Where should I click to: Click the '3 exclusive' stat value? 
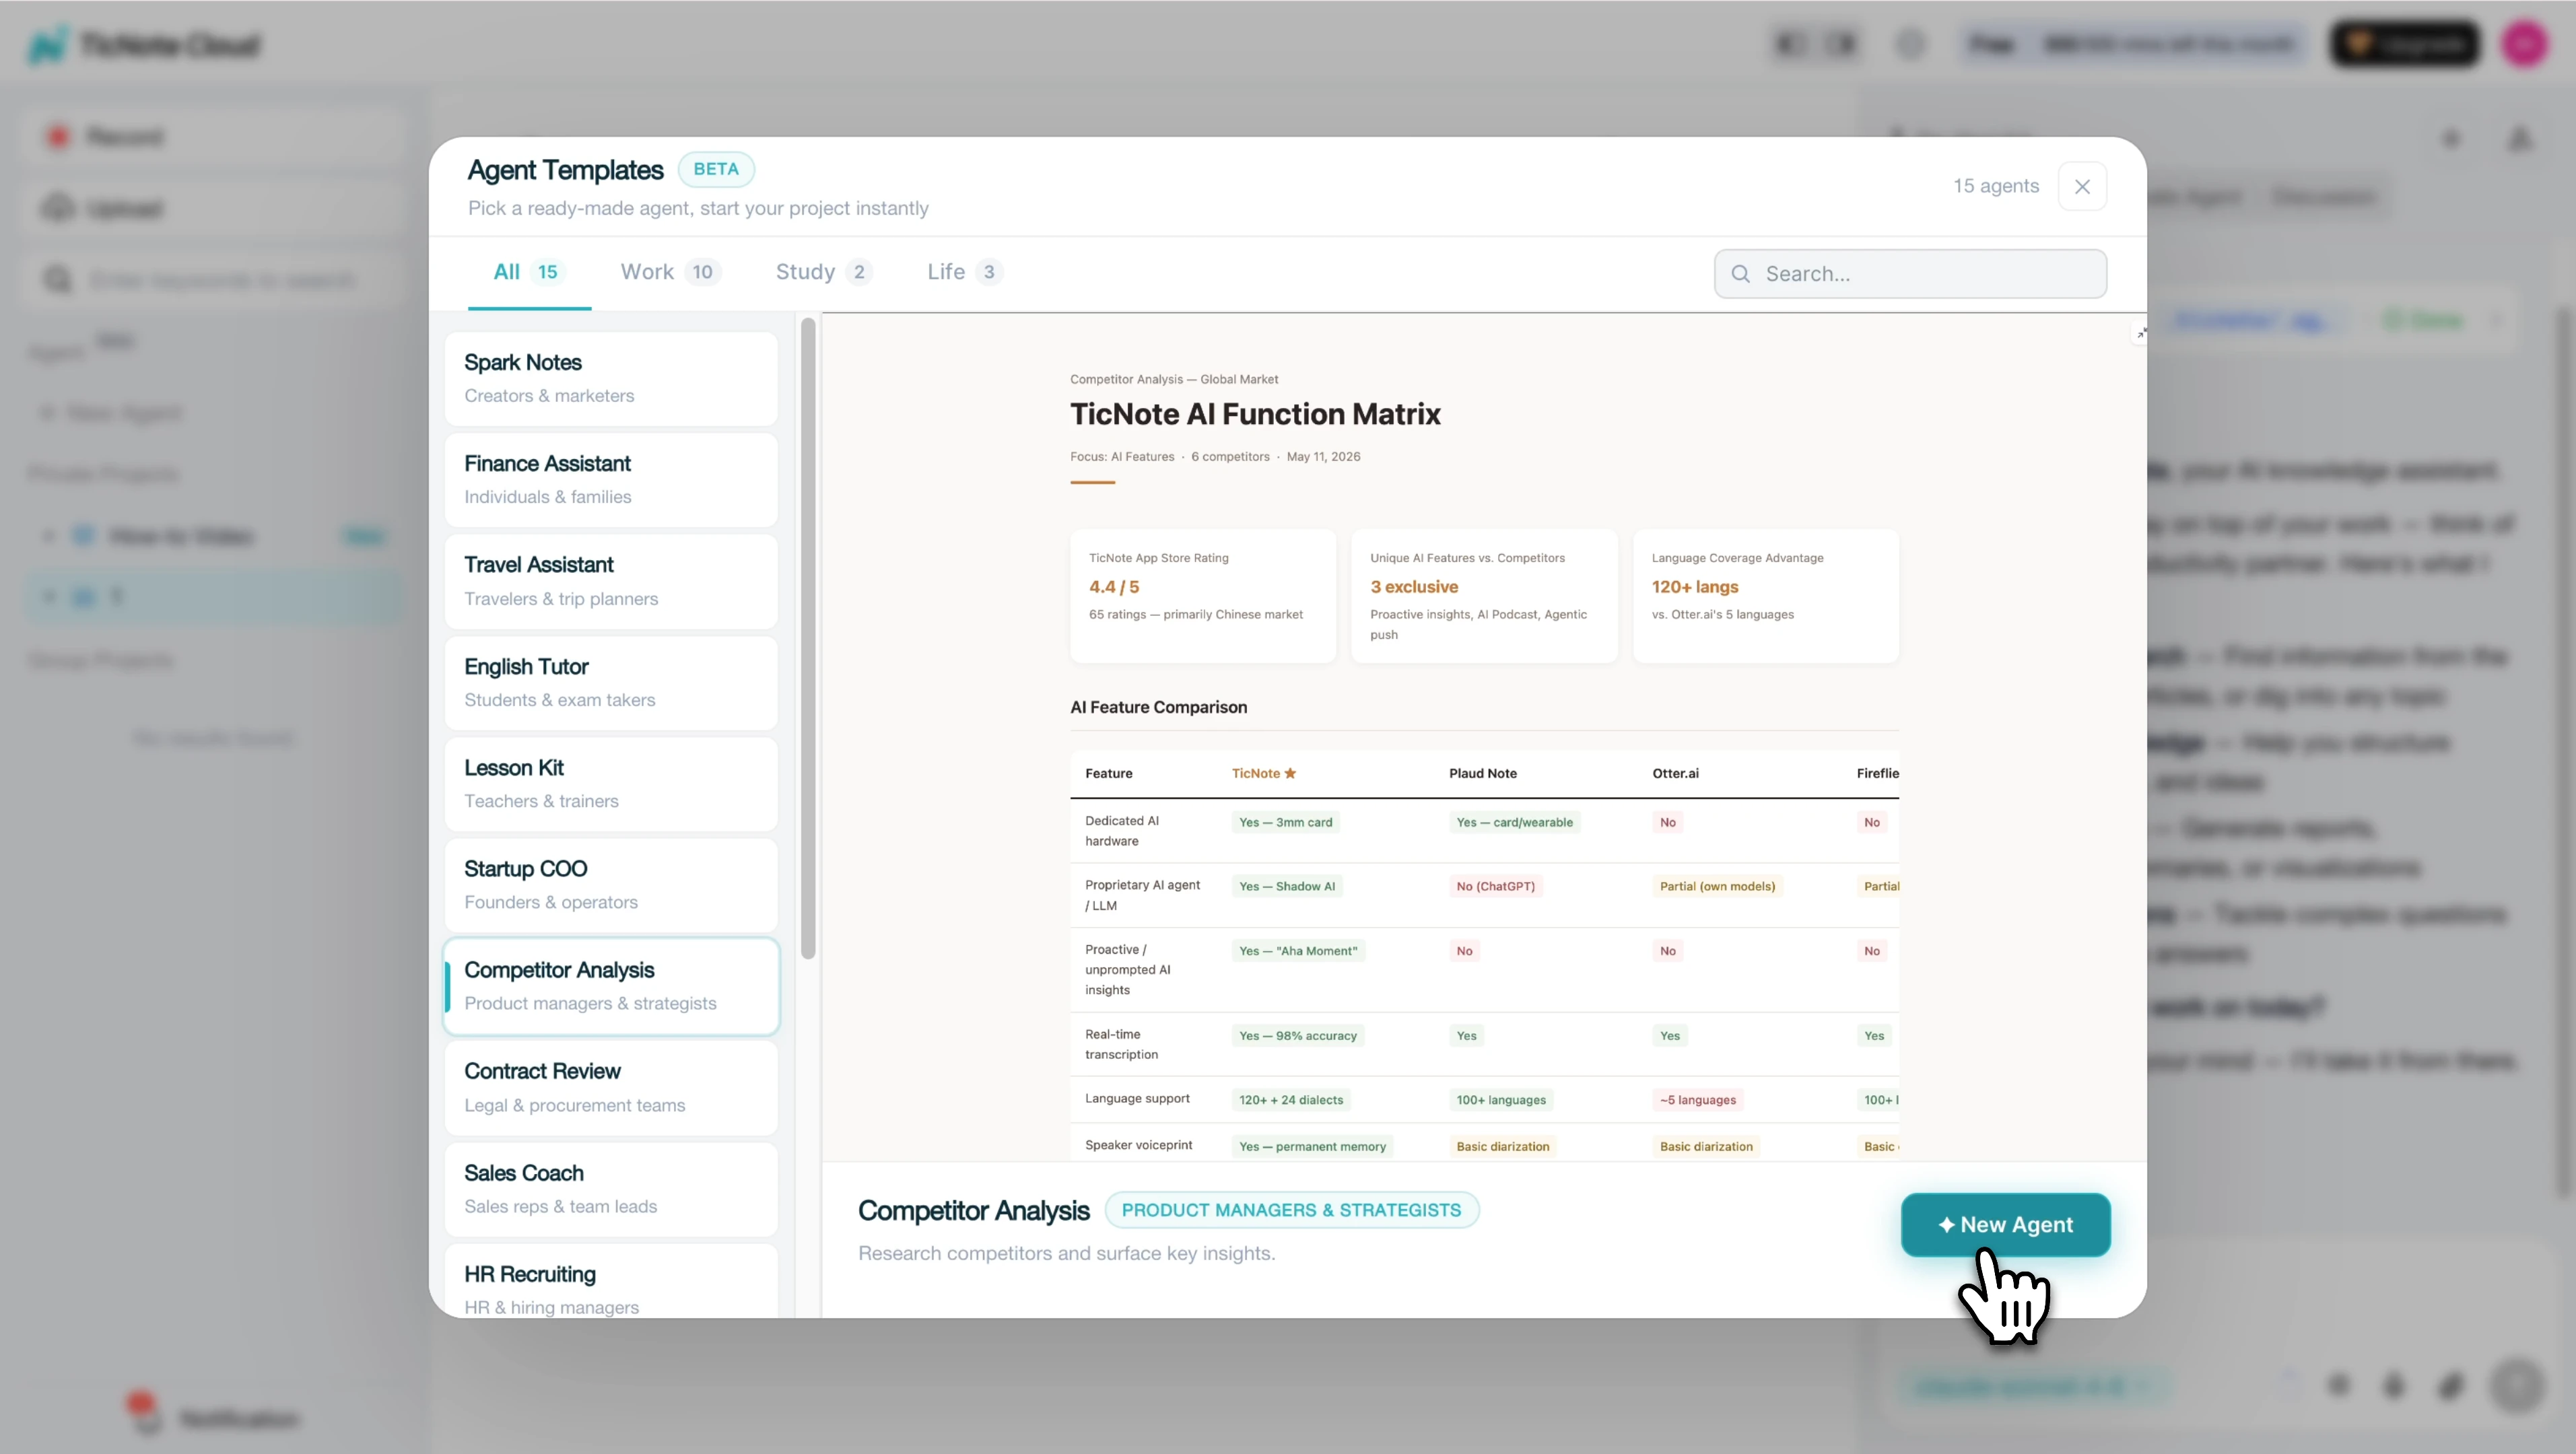click(1414, 587)
